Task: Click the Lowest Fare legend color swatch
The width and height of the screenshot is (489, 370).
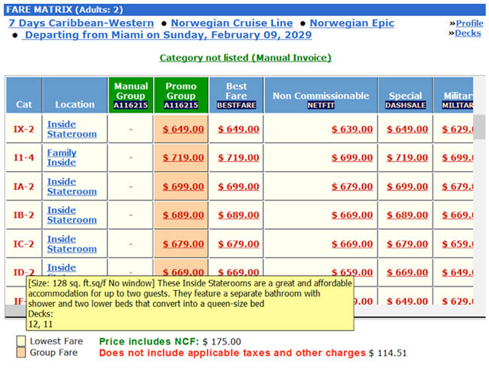Action: coord(21,341)
